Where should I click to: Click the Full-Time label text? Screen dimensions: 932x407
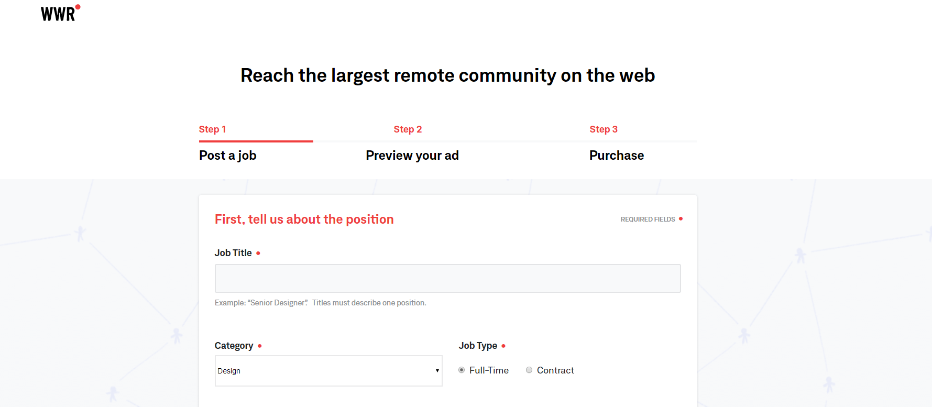pos(489,370)
